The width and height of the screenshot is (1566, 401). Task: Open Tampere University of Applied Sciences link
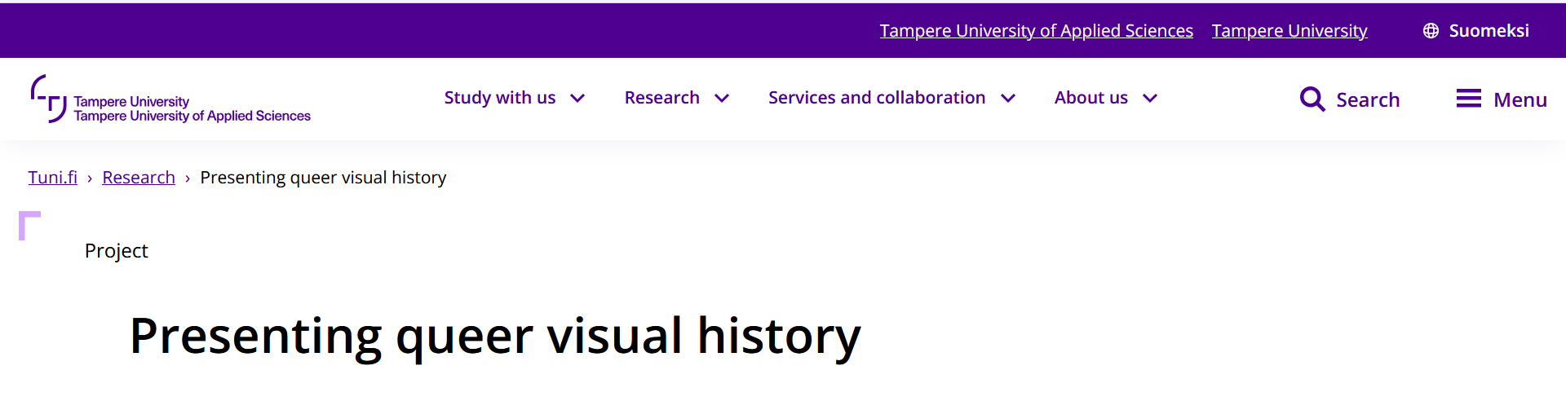click(1036, 31)
